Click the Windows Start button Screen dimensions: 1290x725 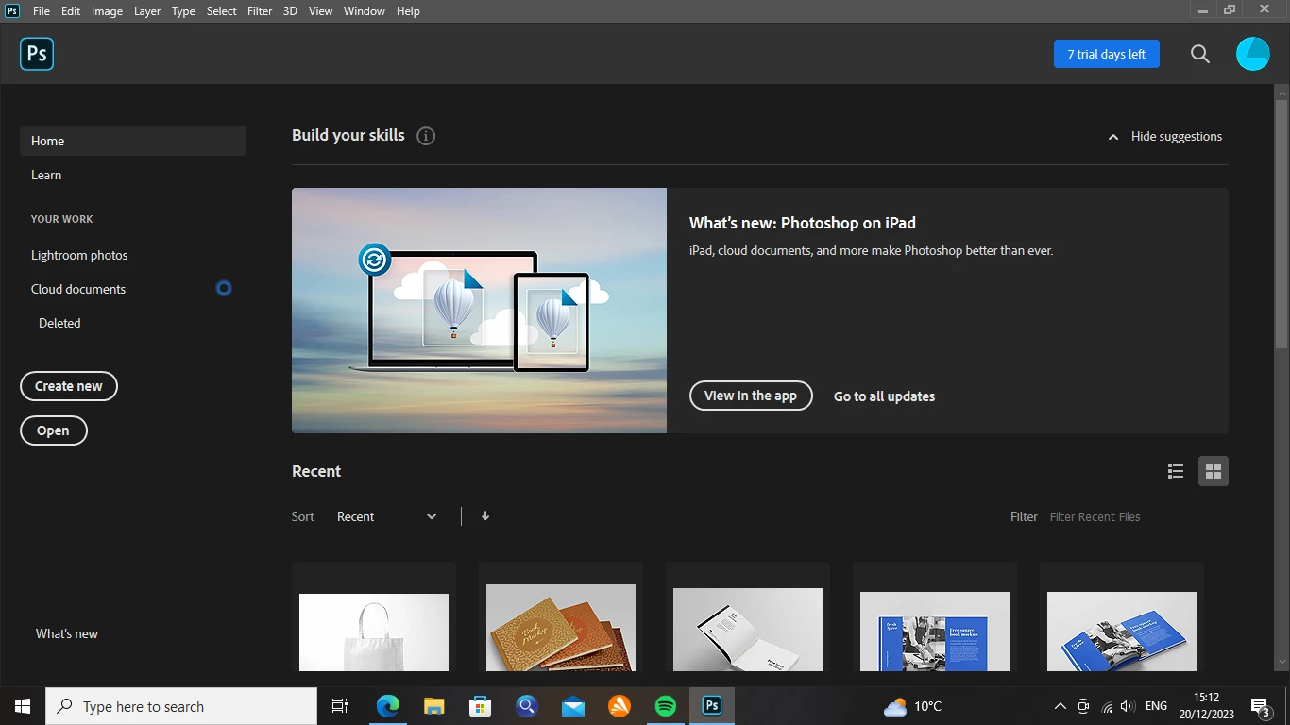pos(23,706)
